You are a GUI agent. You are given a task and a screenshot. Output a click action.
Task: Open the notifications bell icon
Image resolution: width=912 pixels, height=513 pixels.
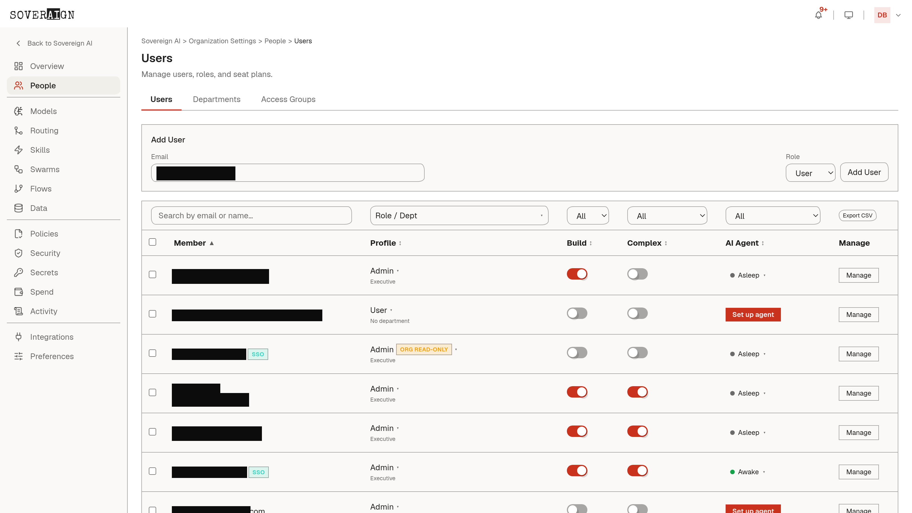818,15
